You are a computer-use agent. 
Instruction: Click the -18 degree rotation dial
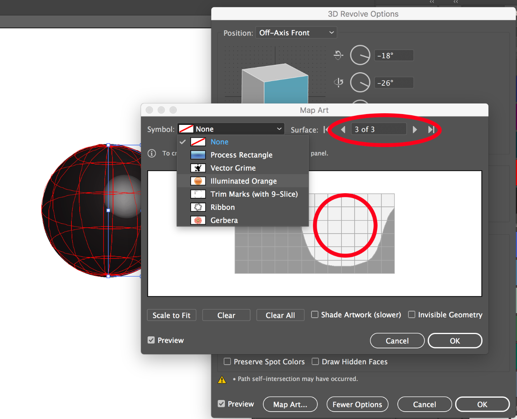click(360, 55)
